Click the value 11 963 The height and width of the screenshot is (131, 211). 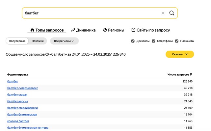coord(188,121)
